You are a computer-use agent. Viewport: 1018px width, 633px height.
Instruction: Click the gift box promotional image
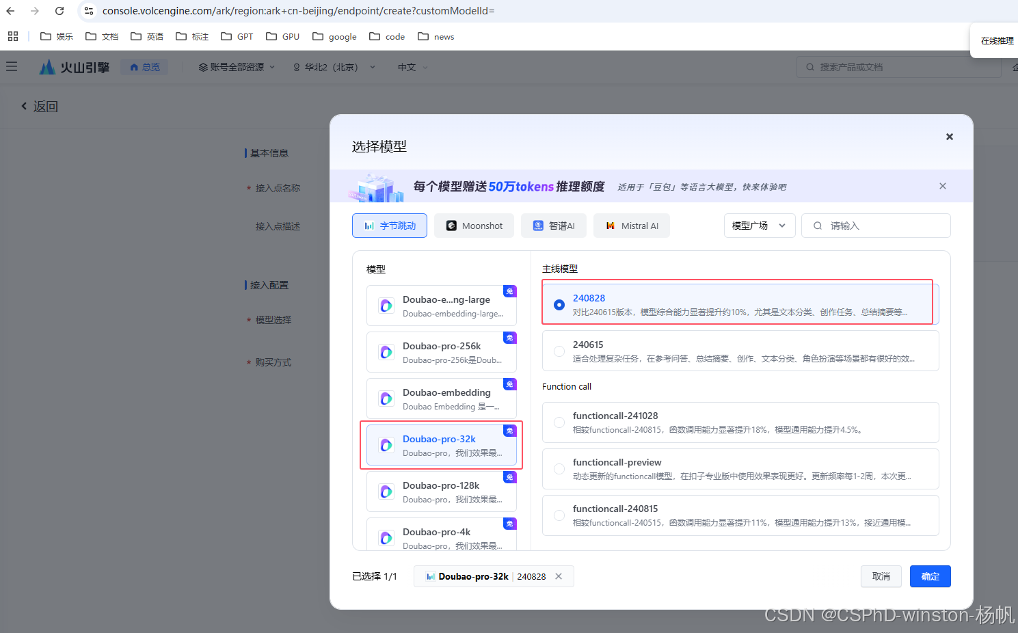pyautogui.click(x=376, y=187)
